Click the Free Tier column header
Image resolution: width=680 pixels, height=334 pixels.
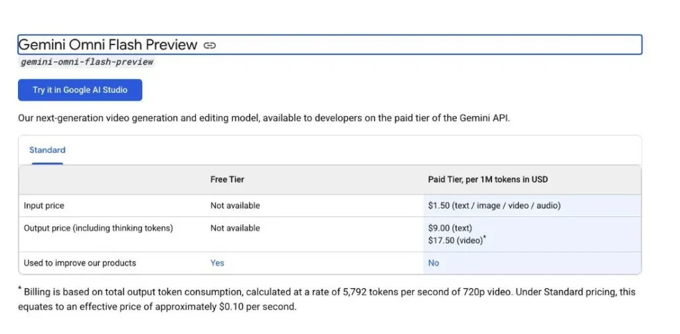pos(227,179)
